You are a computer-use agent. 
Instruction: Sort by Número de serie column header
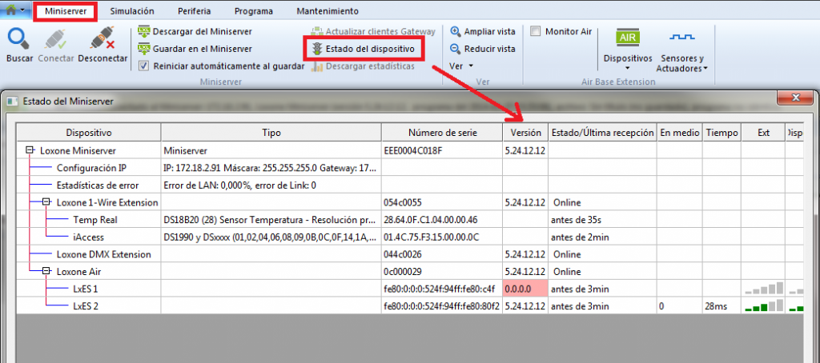point(442,132)
